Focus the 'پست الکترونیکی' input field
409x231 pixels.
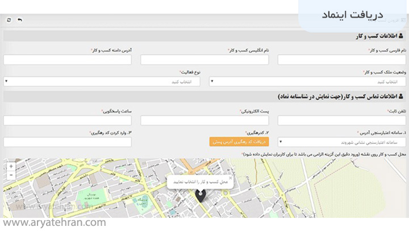click(204, 121)
